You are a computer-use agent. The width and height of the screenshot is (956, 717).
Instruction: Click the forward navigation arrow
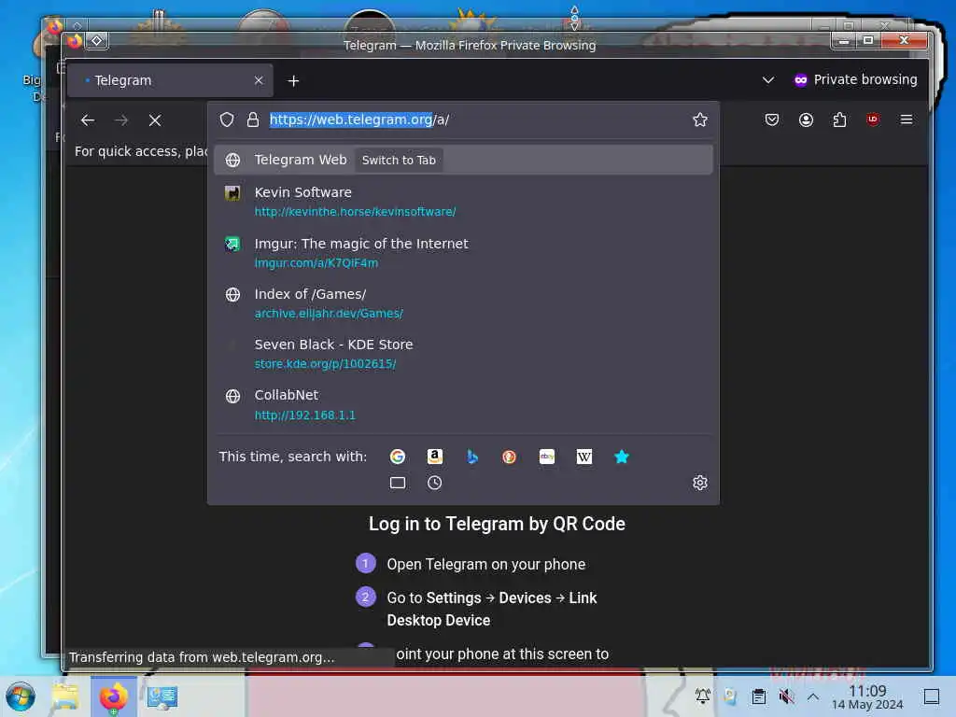coord(121,120)
